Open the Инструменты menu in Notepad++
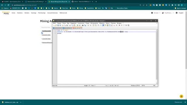The image size is (187, 105). click(x=94, y=23)
